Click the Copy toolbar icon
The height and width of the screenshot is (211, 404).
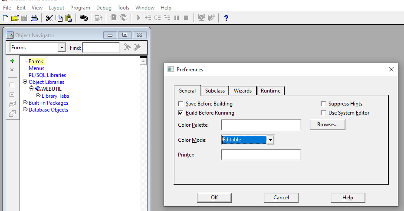(59, 18)
